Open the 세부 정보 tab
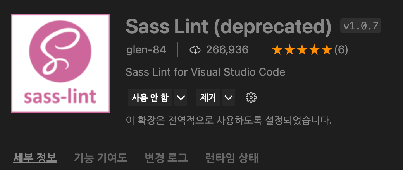403x170 pixels. [x=35, y=158]
